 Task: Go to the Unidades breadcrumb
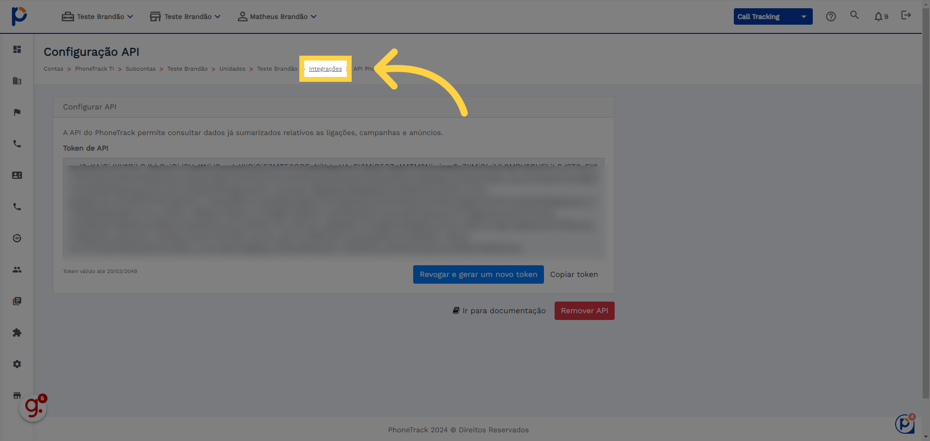[x=232, y=69]
